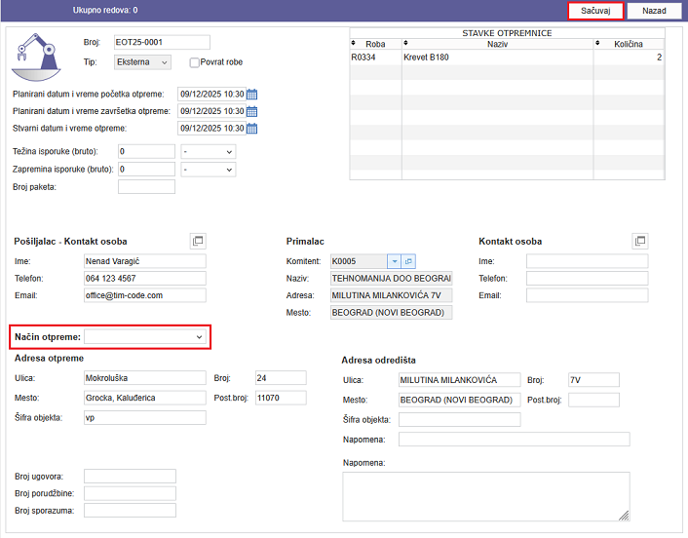Open the Tip dropdown showing Eksterna
688x538 pixels.
(x=141, y=62)
